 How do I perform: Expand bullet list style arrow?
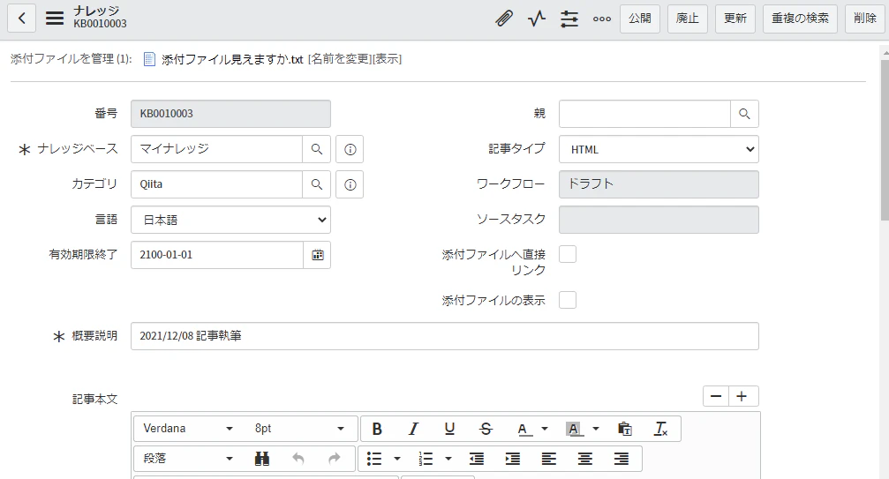pos(397,459)
